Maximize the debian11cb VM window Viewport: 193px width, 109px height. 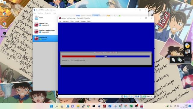(146, 18)
